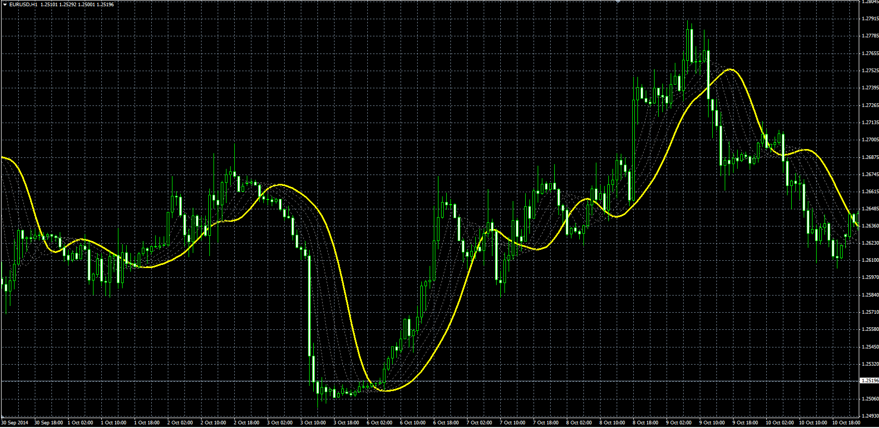Click the 7 Oct 10:00 time label
This screenshot has width=879, height=428.
[x=513, y=423]
